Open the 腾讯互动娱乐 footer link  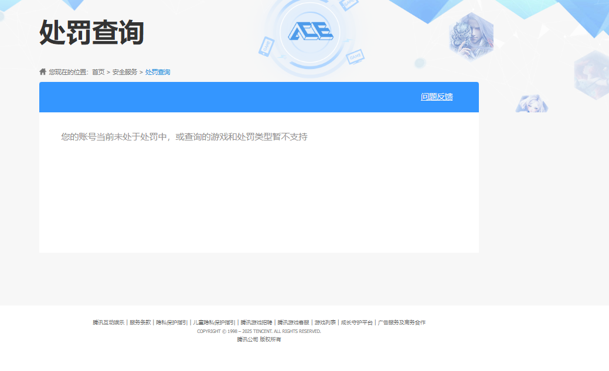pyautogui.click(x=108, y=322)
